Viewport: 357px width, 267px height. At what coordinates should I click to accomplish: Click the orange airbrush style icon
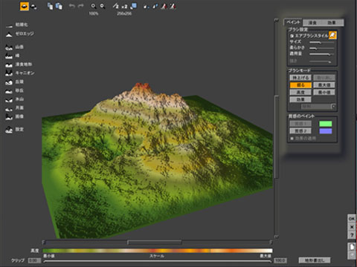tap(332, 36)
